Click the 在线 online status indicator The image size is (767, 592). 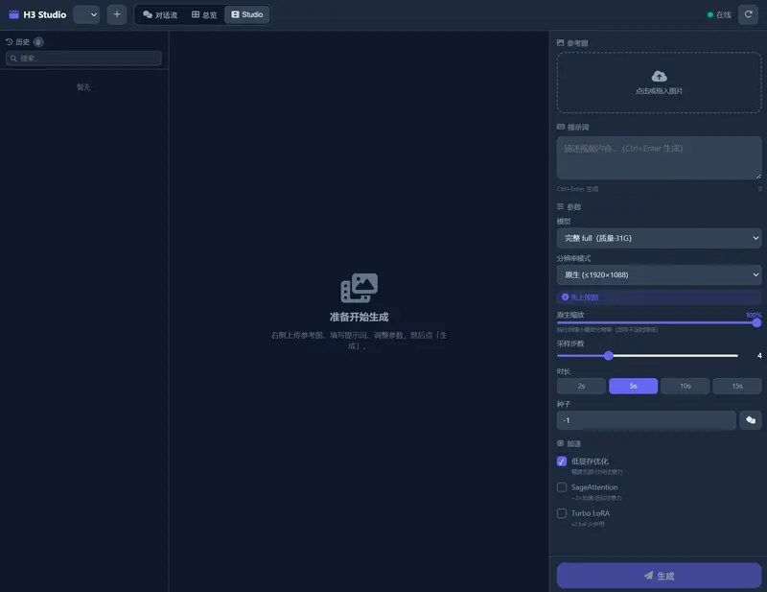tap(719, 15)
